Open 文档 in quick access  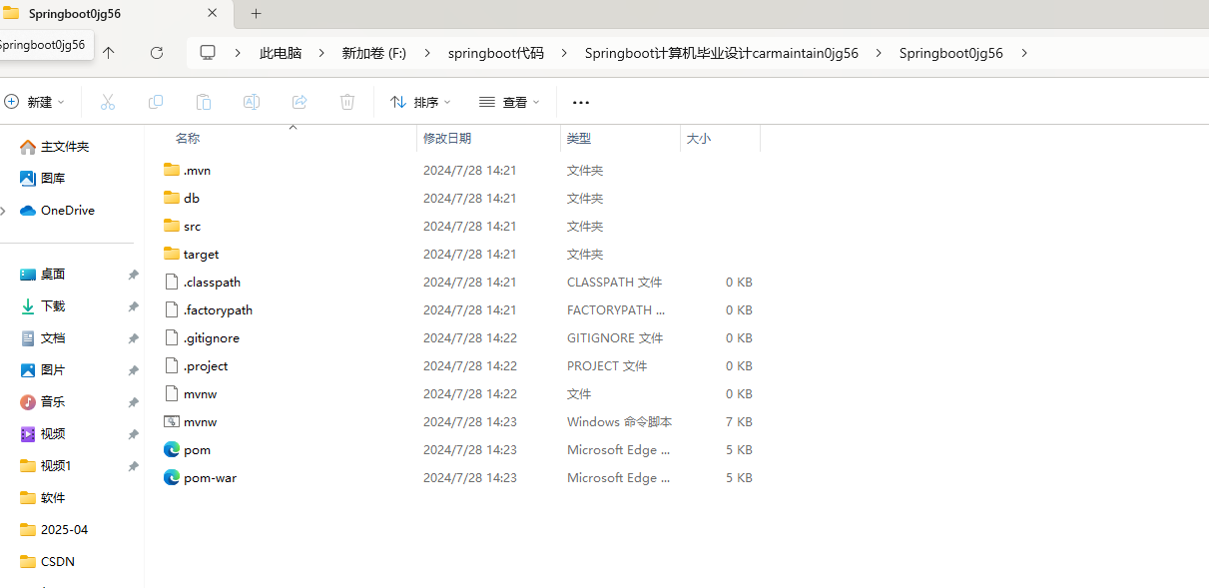53,338
